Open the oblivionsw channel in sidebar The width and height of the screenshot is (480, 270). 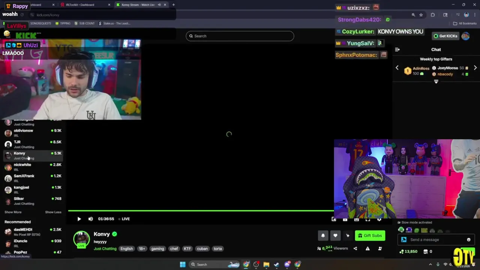pos(33,133)
